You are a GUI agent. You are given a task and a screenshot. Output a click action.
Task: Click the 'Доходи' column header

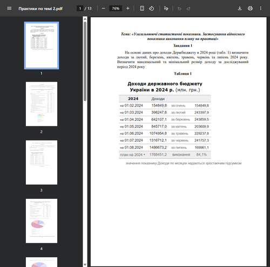coord(158,99)
